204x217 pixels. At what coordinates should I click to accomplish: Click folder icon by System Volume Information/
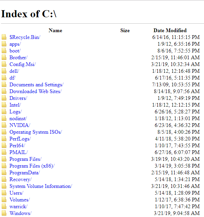tap(4, 186)
